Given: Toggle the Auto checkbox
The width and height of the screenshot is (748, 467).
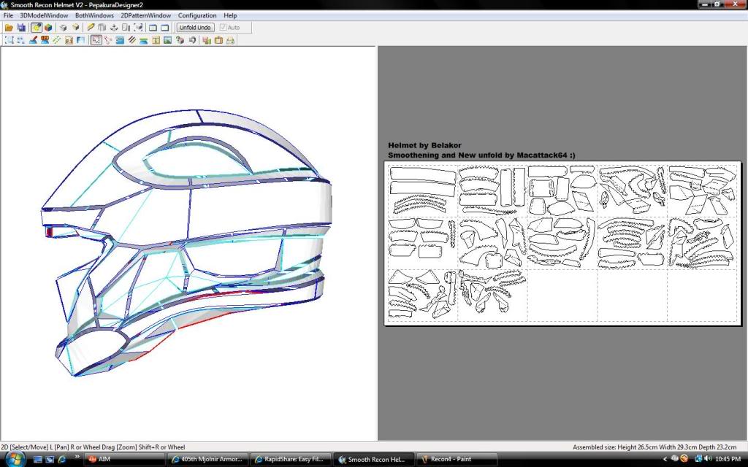Looking at the screenshot, I should coord(229,28).
